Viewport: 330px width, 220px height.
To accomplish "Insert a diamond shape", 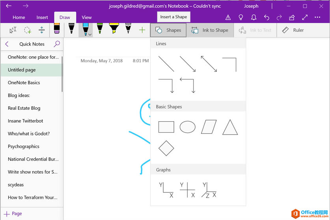I will (166, 148).
